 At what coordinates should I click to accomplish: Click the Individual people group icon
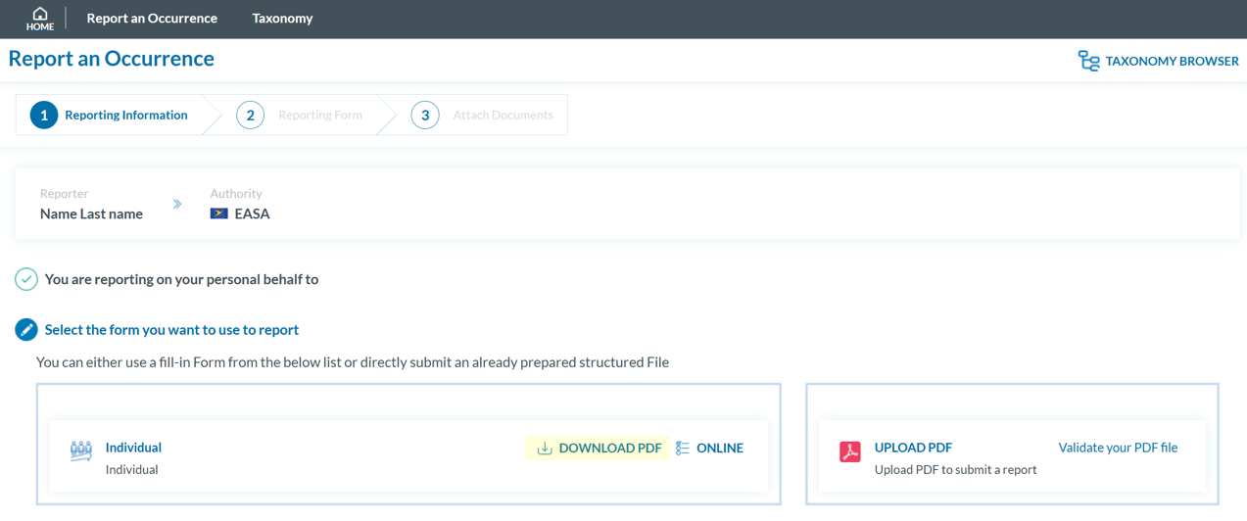(81, 450)
